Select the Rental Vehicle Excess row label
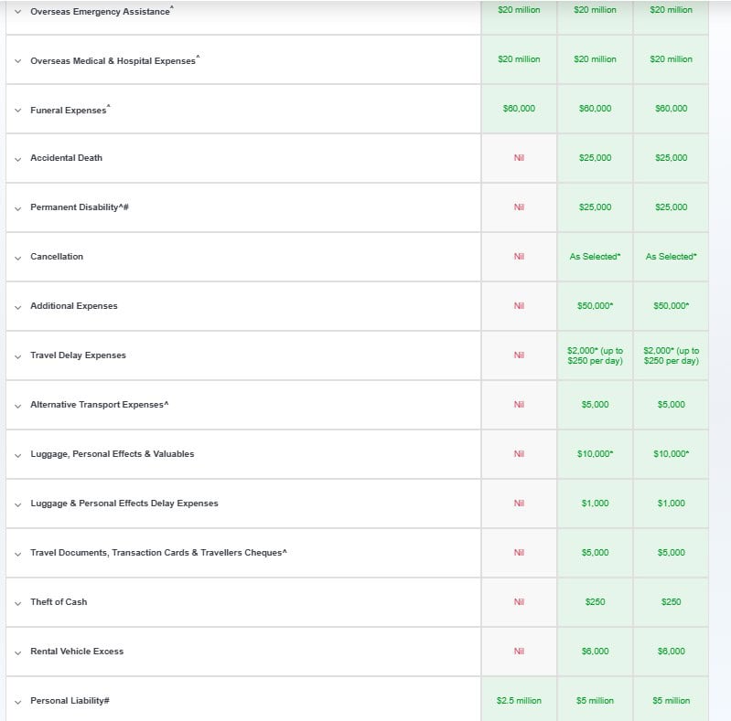Image resolution: width=731 pixels, height=721 pixels. pyautogui.click(x=77, y=652)
